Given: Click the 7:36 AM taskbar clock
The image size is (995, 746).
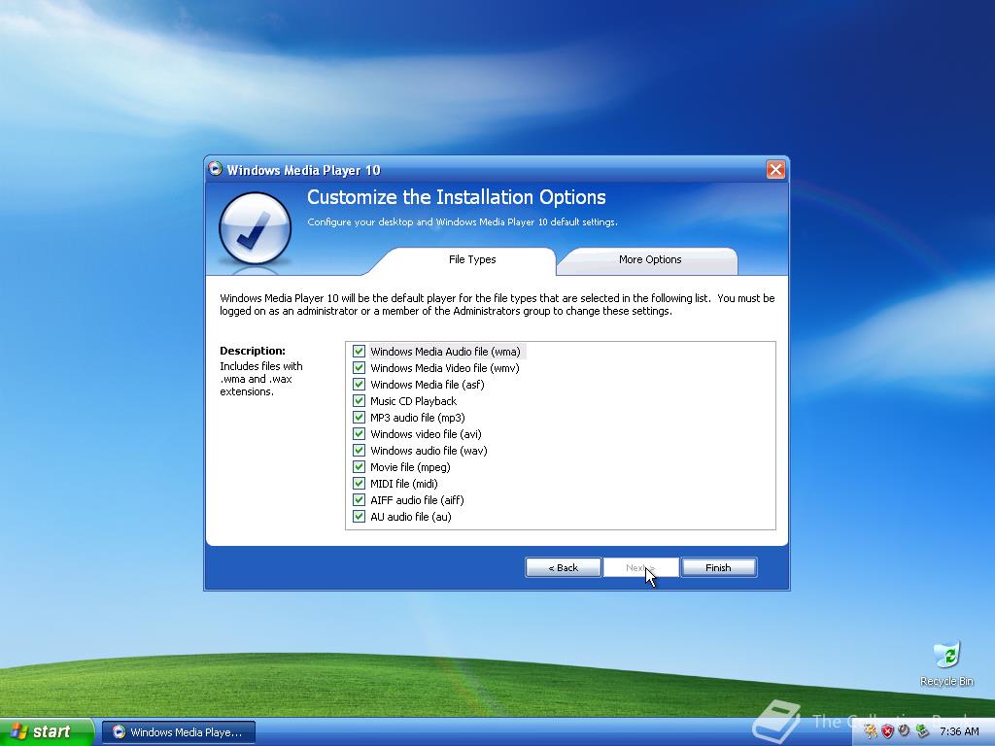Looking at the screenshot, I should pyautogui.click(x=959, y=731).
